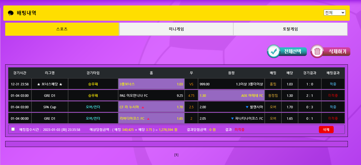
Task: Select the AEK 아테네 FC away odds cell
Action: [x=231, y=95]
